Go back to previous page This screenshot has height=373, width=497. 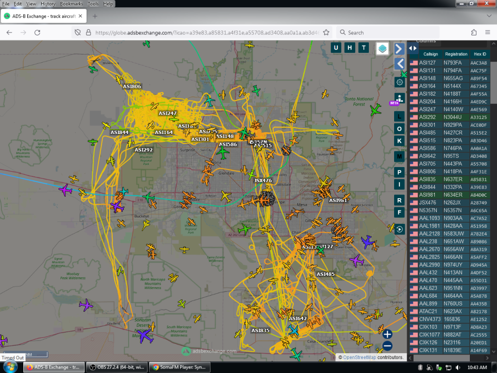pyautogui.click(x=9, y=33)
